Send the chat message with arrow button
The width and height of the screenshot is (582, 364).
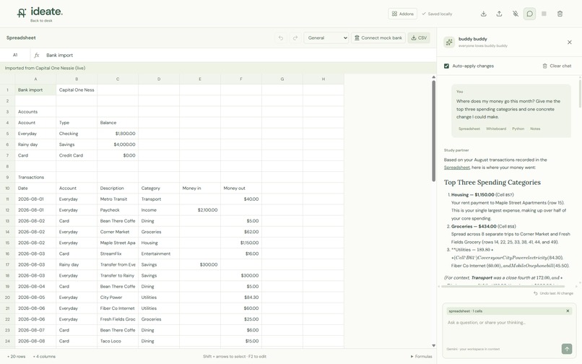pos(566,349)
